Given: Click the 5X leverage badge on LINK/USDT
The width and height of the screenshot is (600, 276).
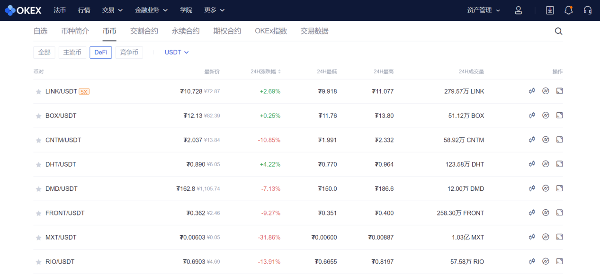Looking at the screenshot, I should [x=84, y=91].
